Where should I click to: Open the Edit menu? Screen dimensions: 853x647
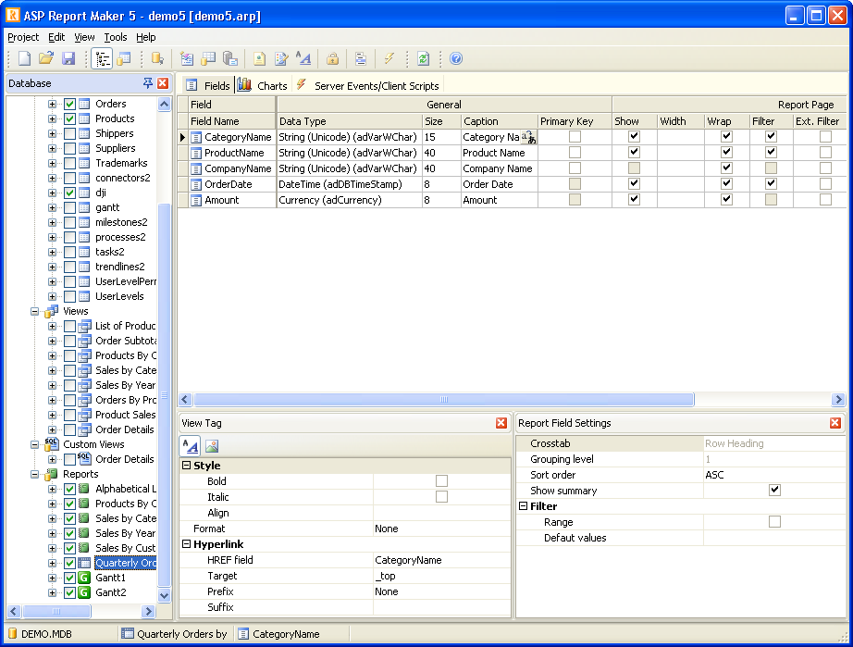point(56,37)
